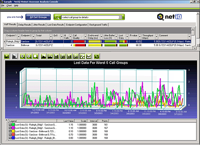Screen dimensions: 200x145
Task: Uncheck Raleigh_Bldg1 - Raleigh_Bl legend checkbox
Action: click(x=10, y=138)
